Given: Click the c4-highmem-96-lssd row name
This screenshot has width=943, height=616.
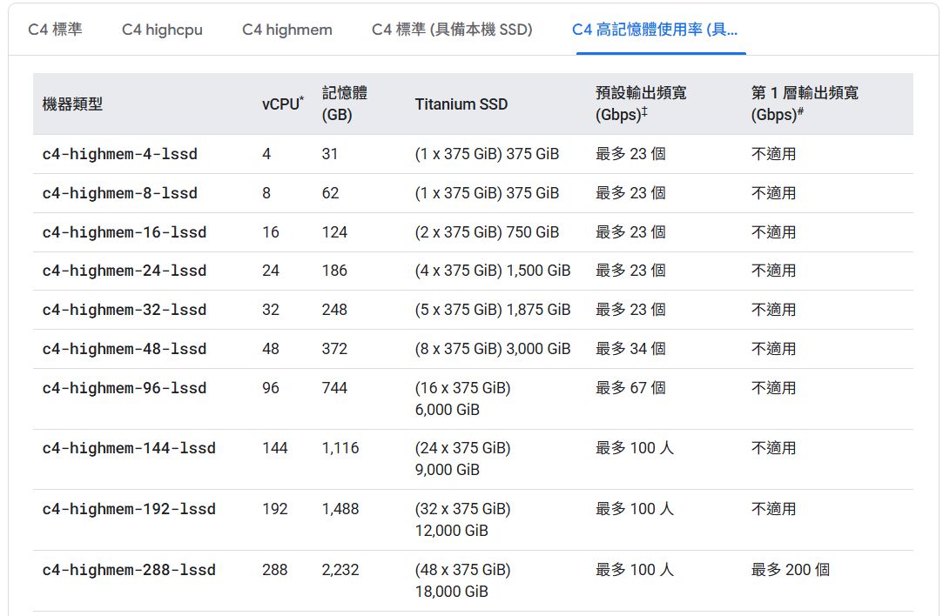Looking at the screenshot, I should [x=125, y=388].
